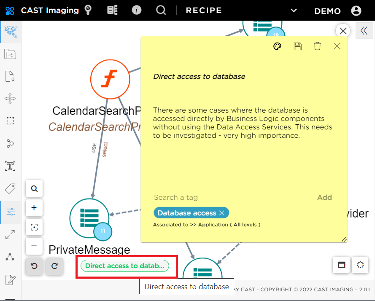Open the tag icon in sidebar
The width and height of the screenshot is (375, 301).
click(10, 188)
